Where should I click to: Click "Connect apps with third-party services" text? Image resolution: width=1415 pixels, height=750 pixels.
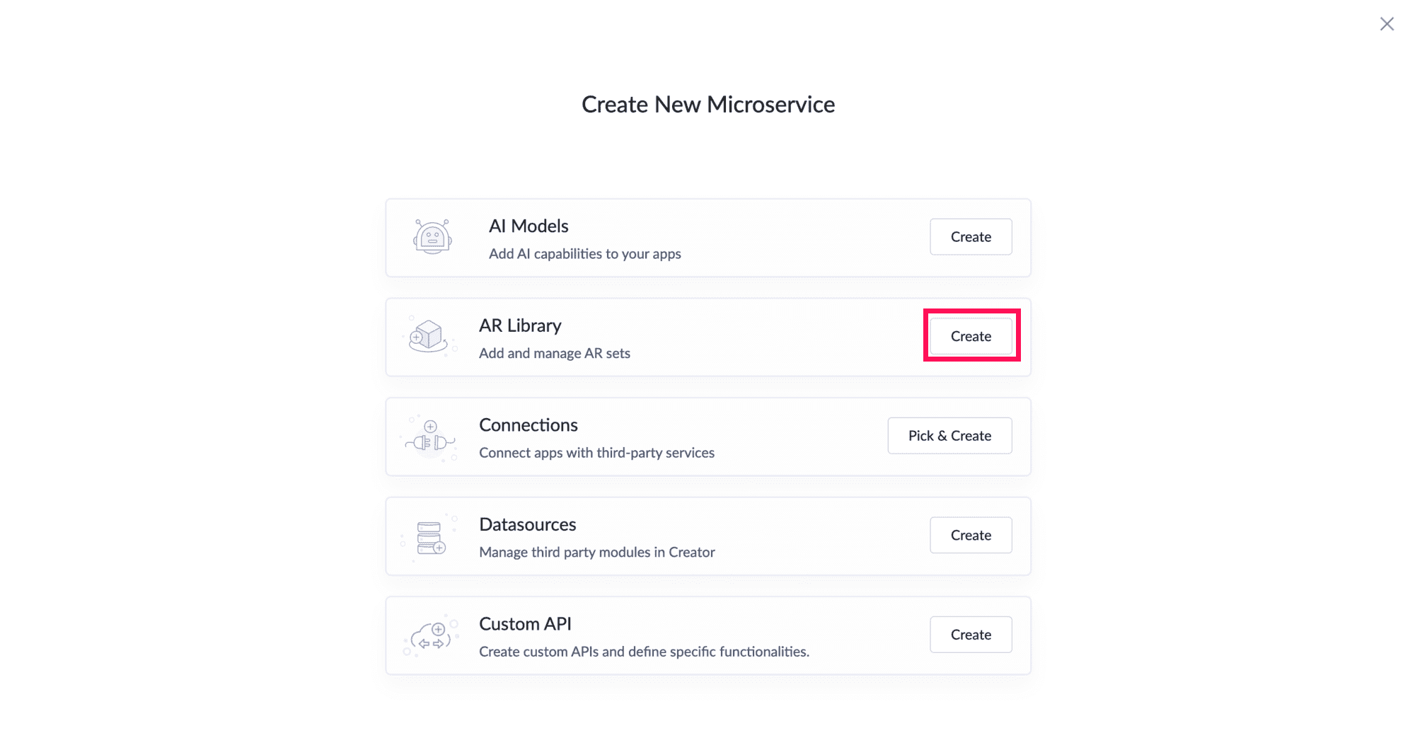(596, 453)
